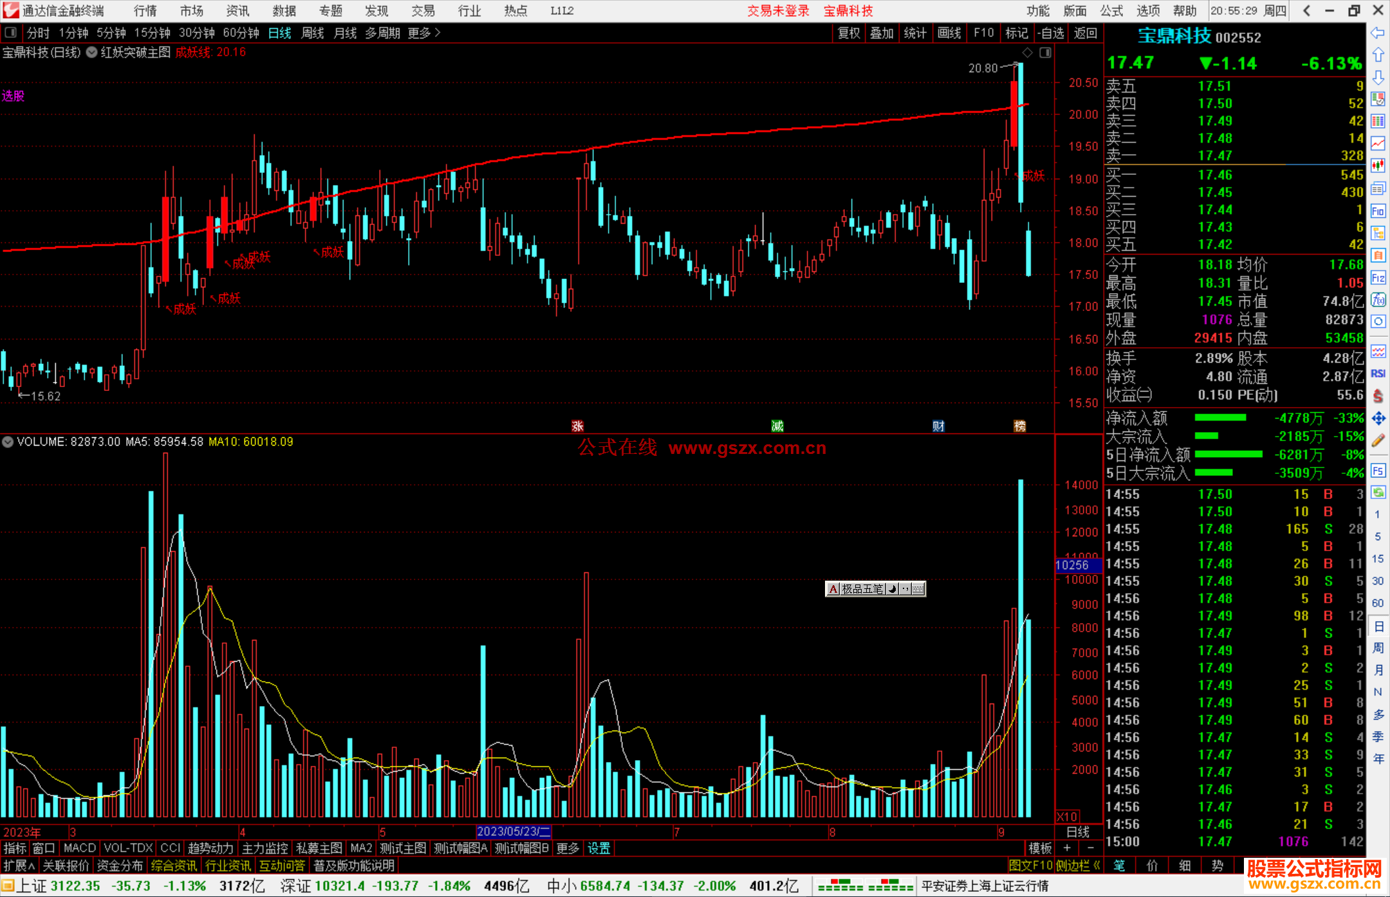
Task: Click the RSI indicator icon
Action: (1378, 374)
